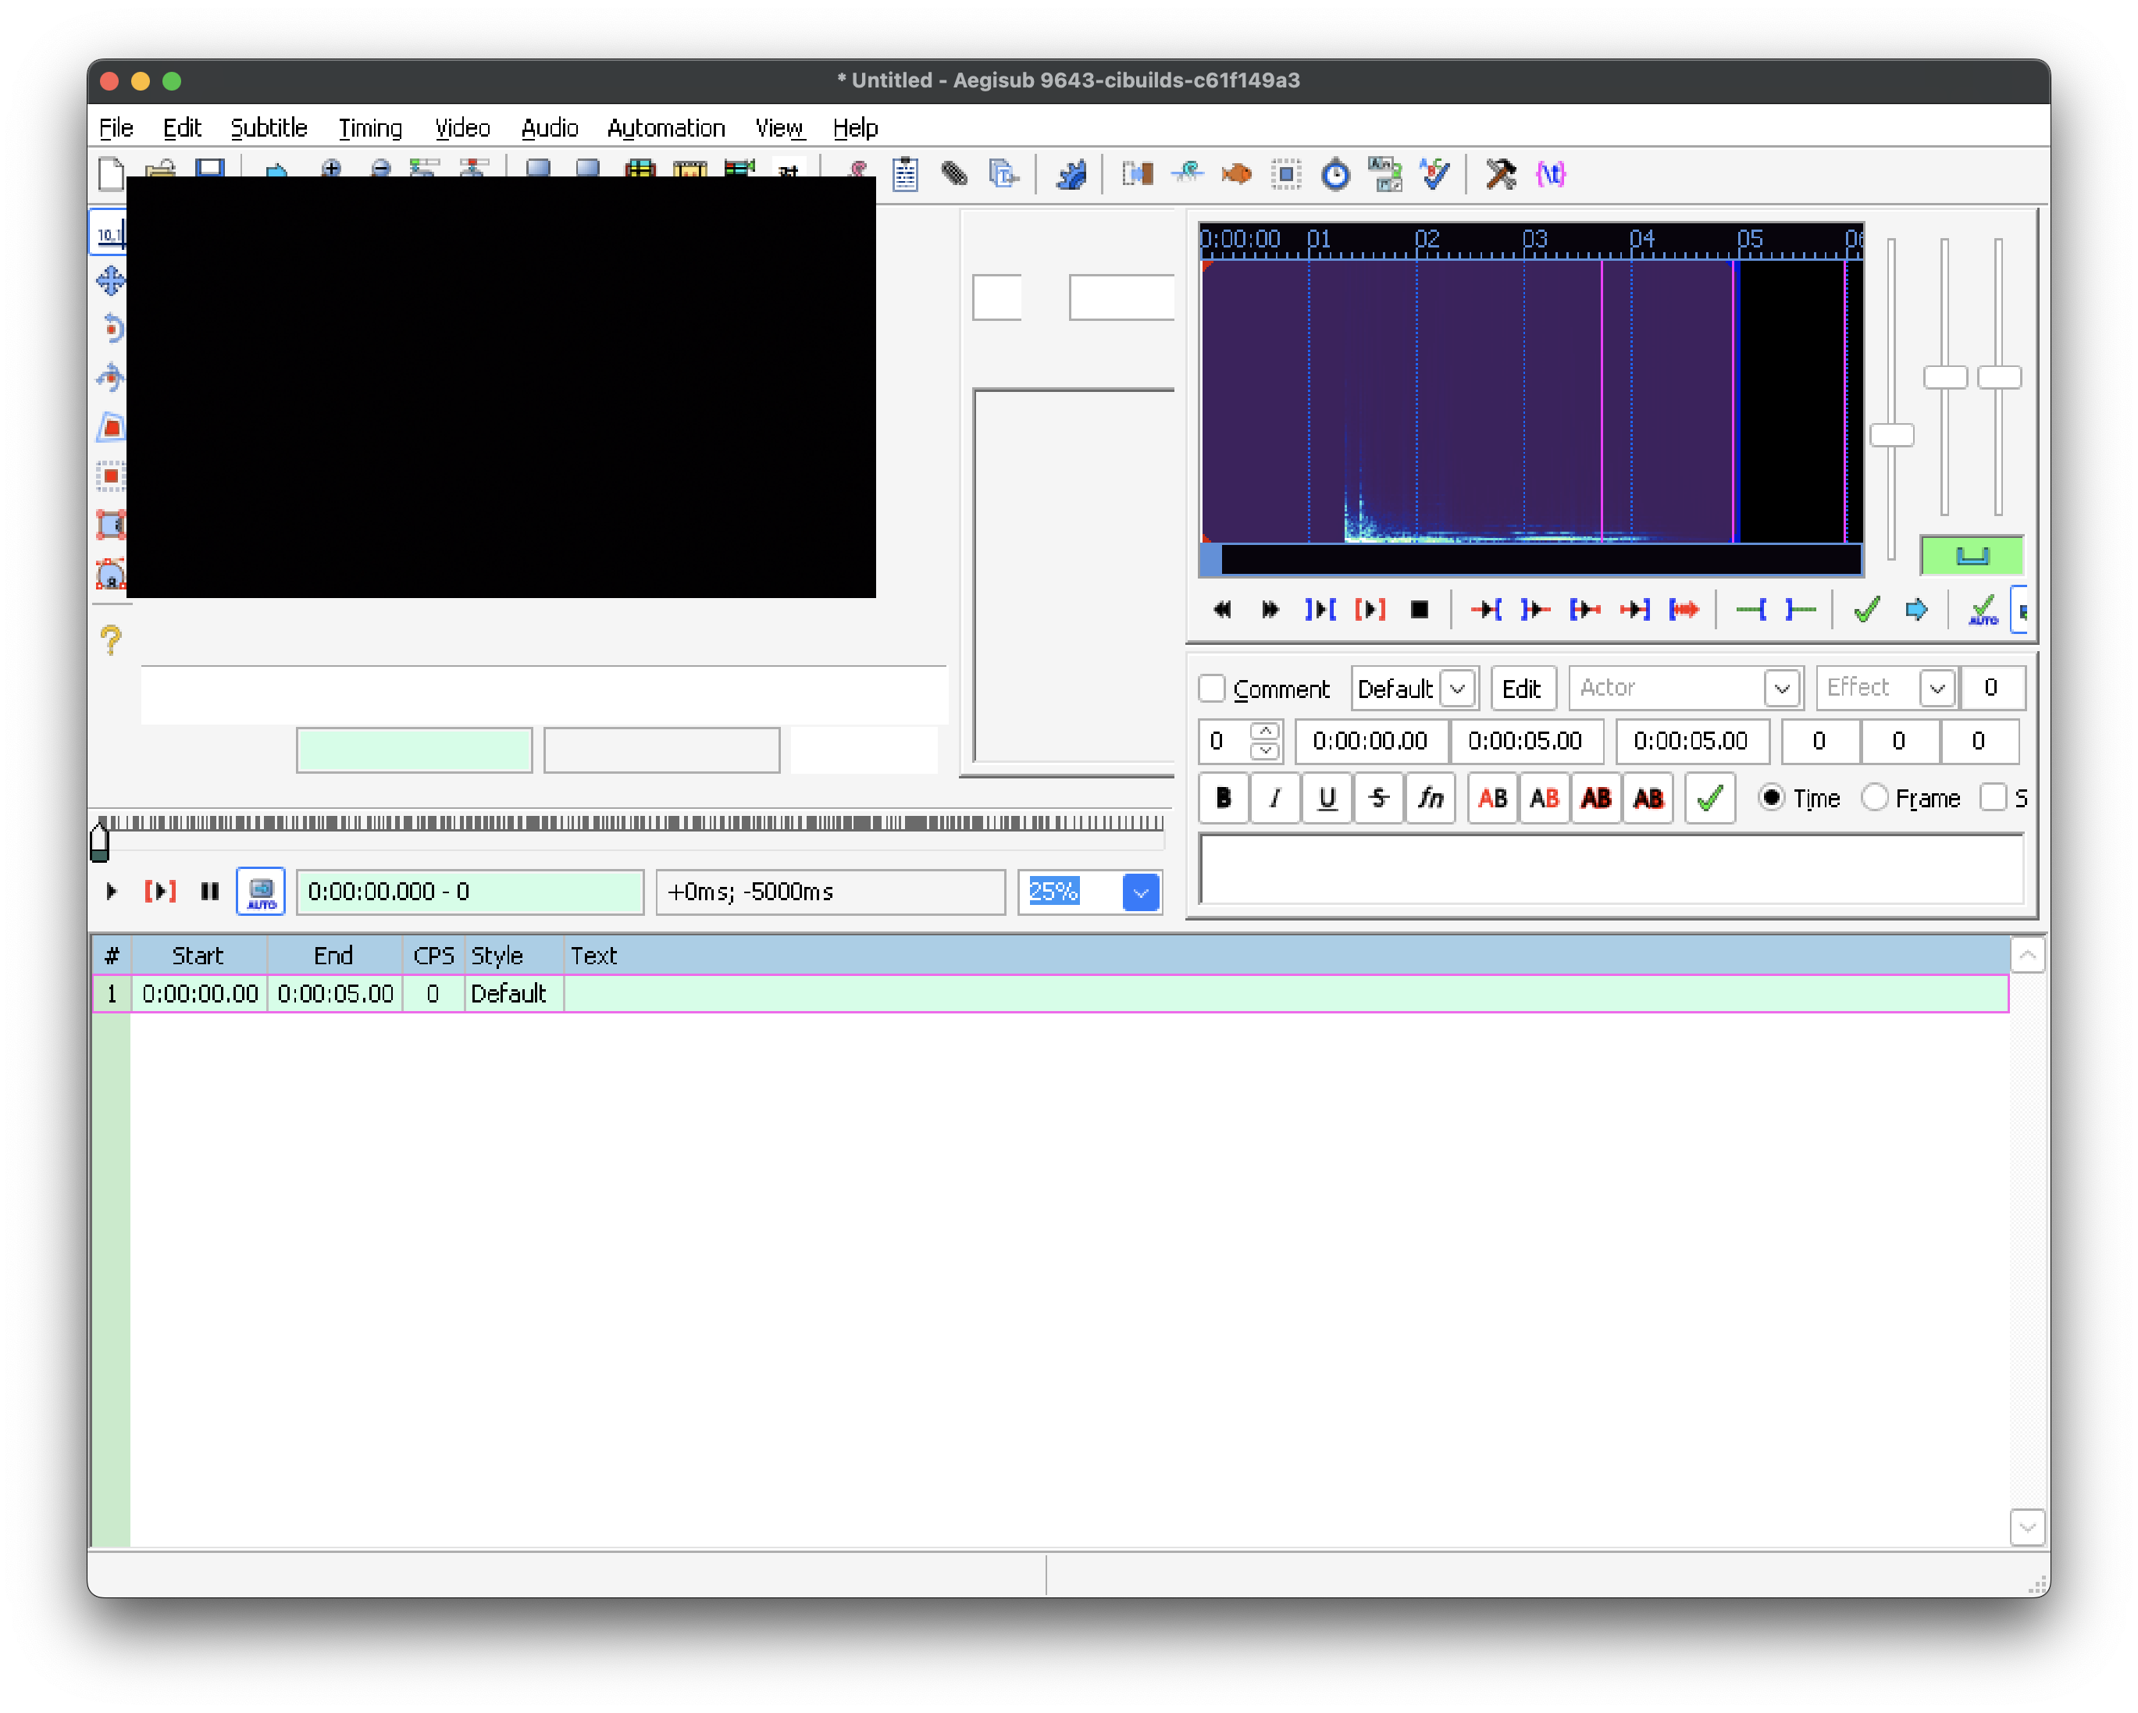The height and width of the screenshot is (1713, 2138).
Task: Play the selected audio line
Action: [x=1370, y=610]
